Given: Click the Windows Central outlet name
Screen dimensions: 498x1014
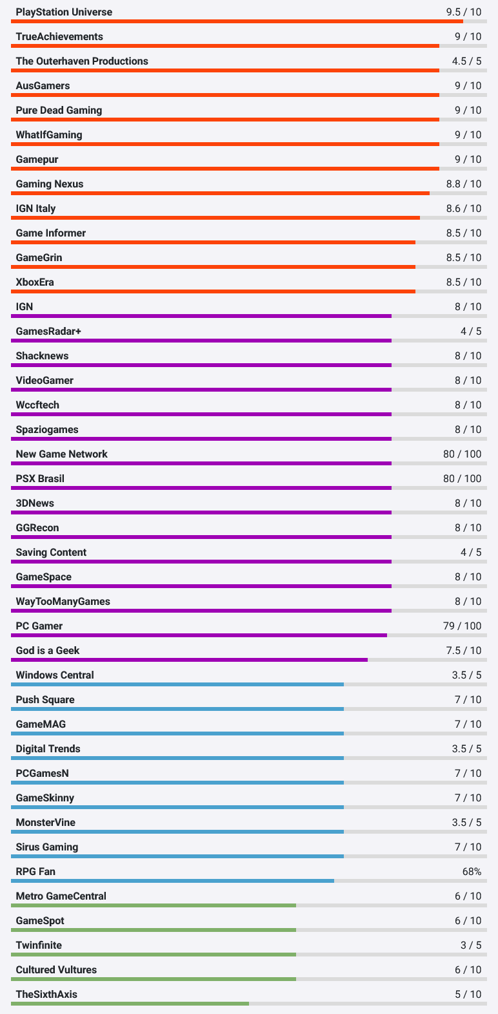Looking at the screenshot, I should 55,675.
